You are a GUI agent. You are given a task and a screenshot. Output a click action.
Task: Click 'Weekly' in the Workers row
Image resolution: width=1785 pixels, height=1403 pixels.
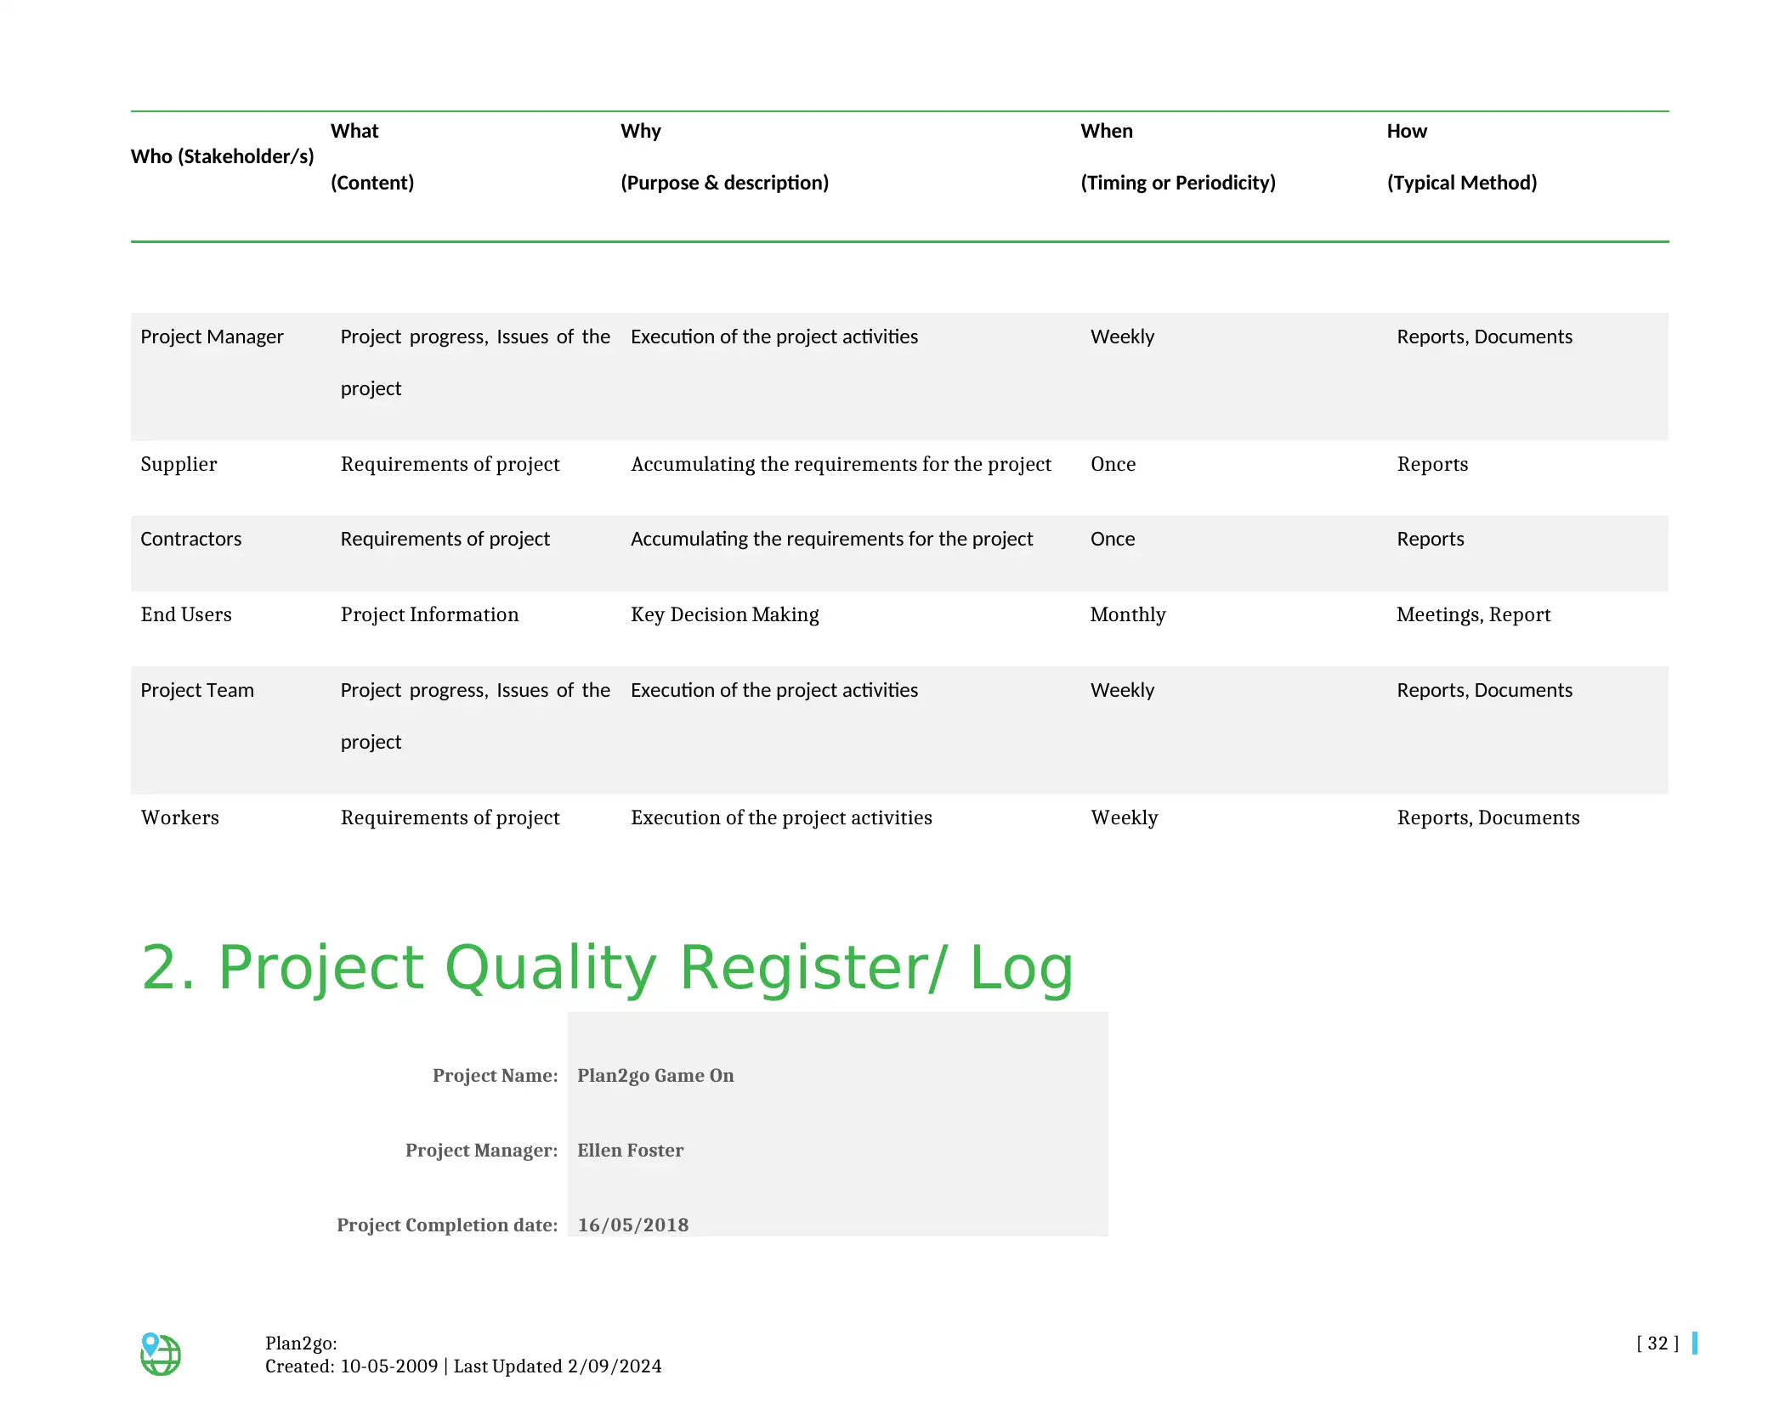[1124, 817]
